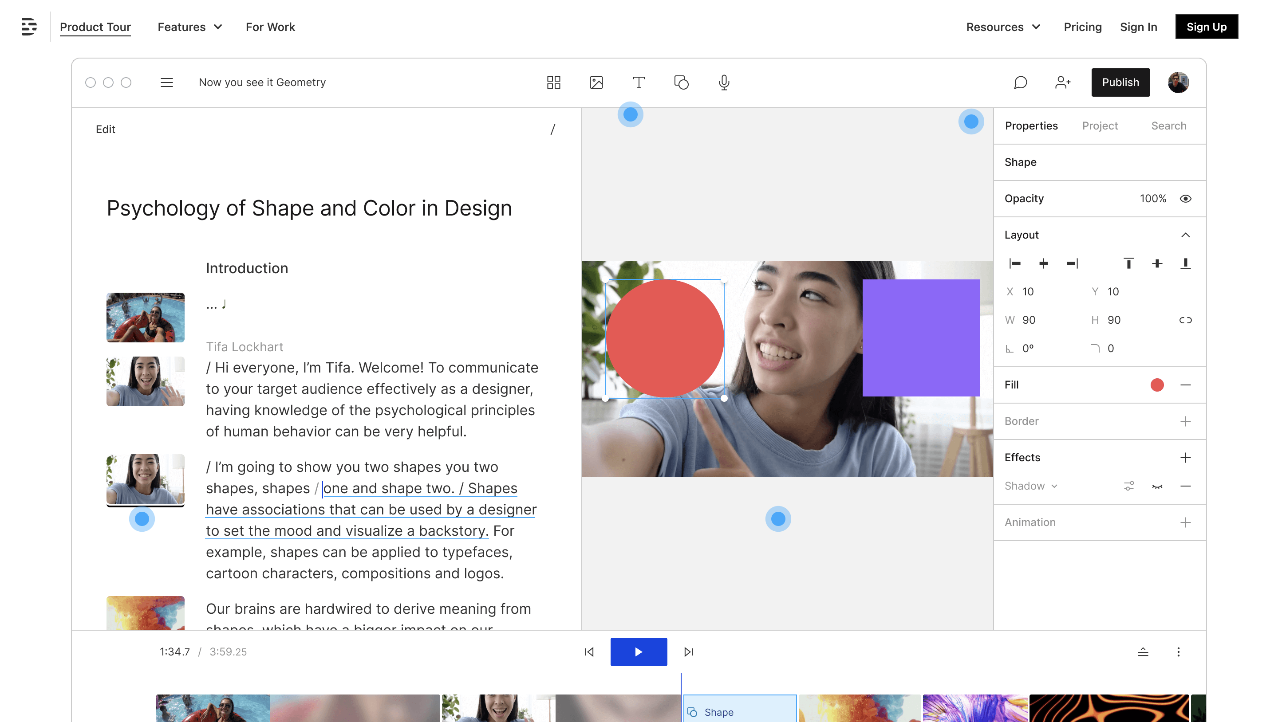Click the Publish button
The width and height of the screenshot is (1278, 722).
[x=1120, y=82]
